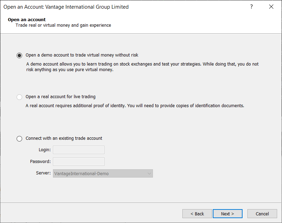The width and height of the screenshot is (282, 223).
Task: Expand the Server dropdown arrow
Action: coord(149,173)
